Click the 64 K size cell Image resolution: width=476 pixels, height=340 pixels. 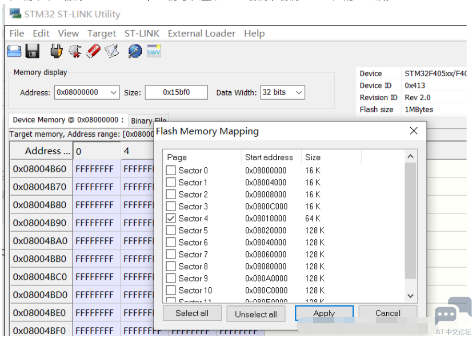(313, 218)
